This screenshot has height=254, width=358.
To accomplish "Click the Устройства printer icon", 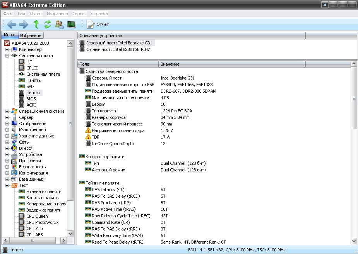I will pyautogui.click(x=14, y=154).
